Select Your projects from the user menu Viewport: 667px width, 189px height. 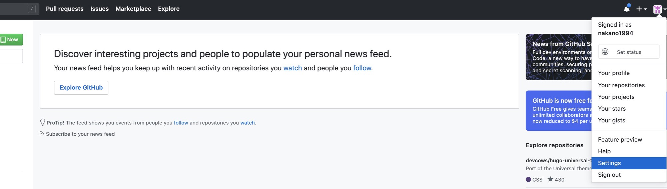click(x=629, y=97)
